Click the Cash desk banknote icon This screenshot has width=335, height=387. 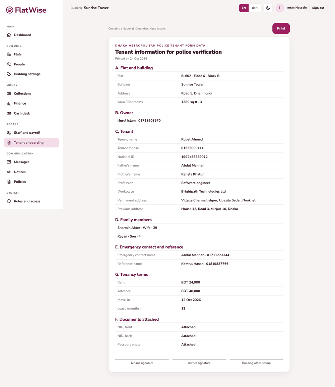(9, 113)
